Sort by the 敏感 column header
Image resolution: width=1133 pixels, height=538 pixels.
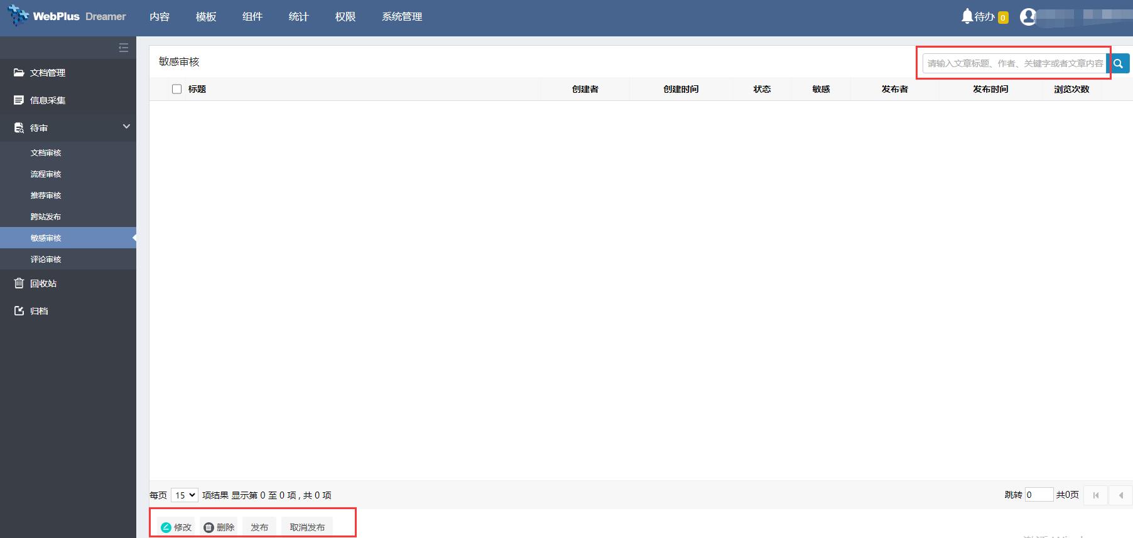pyautogui.click(x=821, y=89)
